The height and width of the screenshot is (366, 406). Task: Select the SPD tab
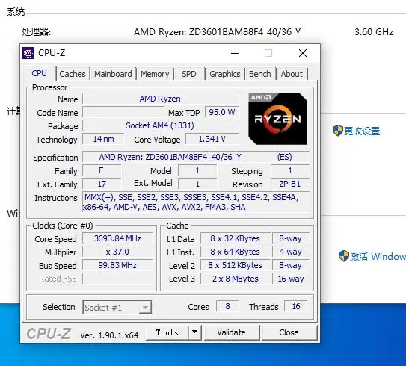point(189,74)
